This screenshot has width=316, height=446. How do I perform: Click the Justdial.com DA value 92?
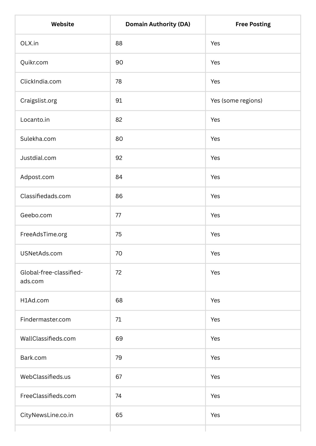pyautogui.click(x=119, y=158)
